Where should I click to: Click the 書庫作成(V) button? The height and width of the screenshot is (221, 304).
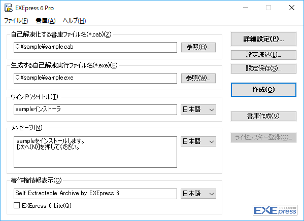point(263,116)
